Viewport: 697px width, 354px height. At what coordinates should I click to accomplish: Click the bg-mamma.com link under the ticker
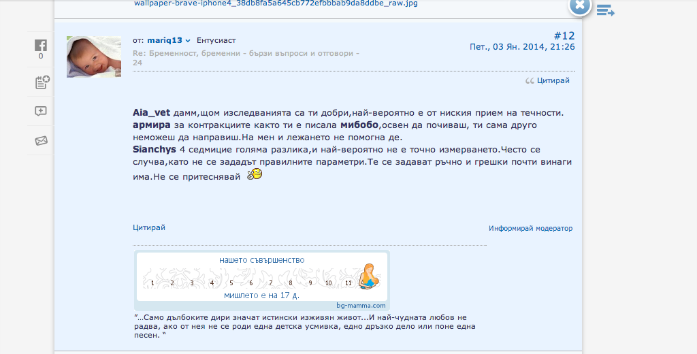(x=361, y=306)
